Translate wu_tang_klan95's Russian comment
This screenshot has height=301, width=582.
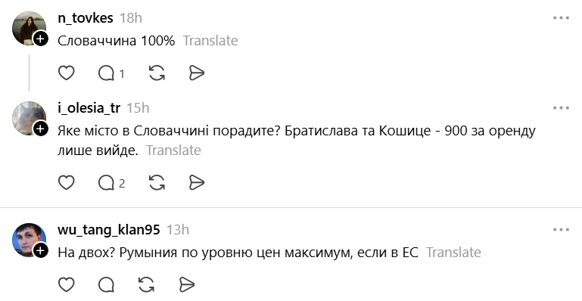pos(453,252)
